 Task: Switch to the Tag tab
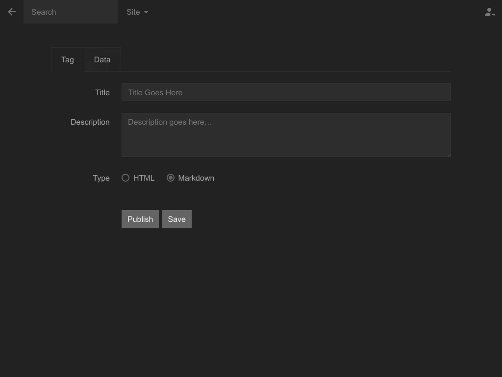[x=68, y=60]
